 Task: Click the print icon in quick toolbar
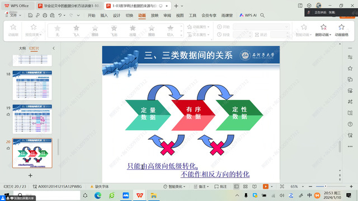click(x=45, y=15)
